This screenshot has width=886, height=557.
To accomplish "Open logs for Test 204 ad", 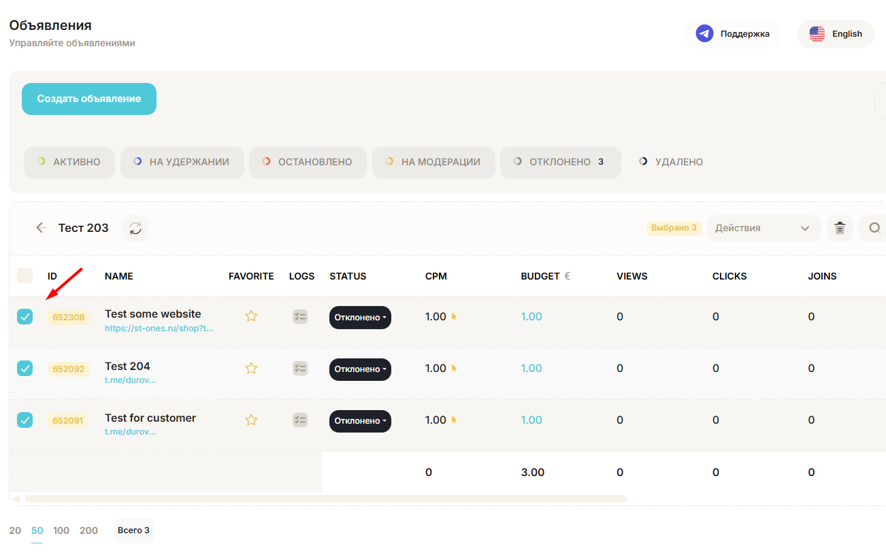I will tap(300, 369).
